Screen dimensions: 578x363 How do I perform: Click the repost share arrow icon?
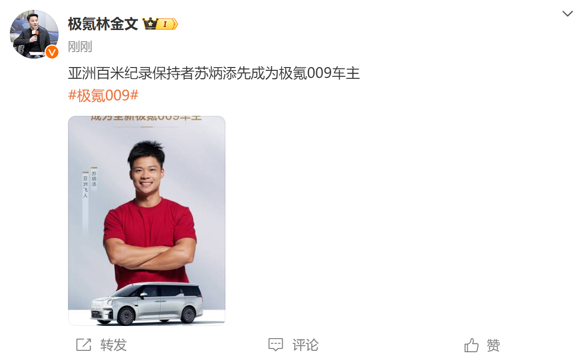(83, 345)
